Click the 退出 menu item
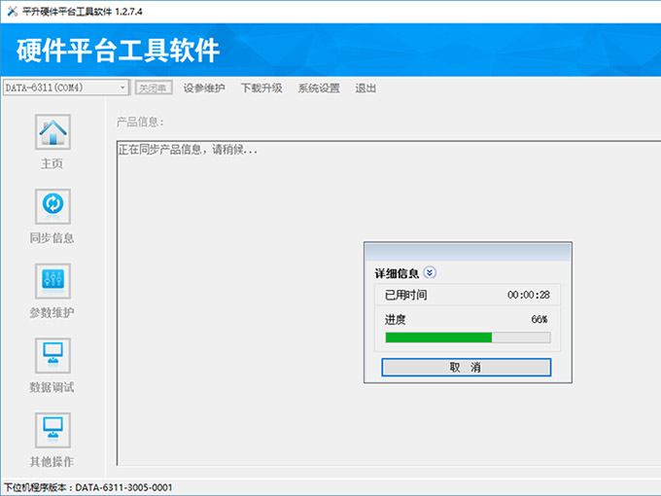This screenshot has width=661, height=496. pos(365,88)
